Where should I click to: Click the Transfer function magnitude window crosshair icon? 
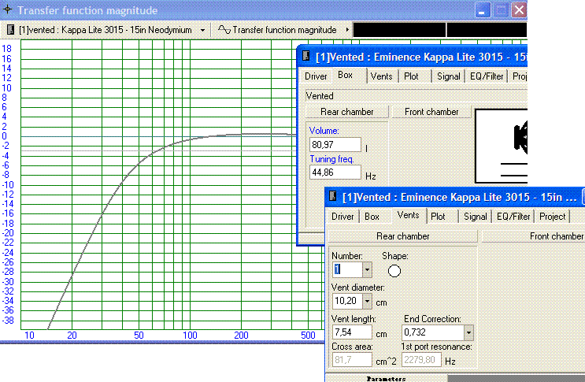point(7,9)
